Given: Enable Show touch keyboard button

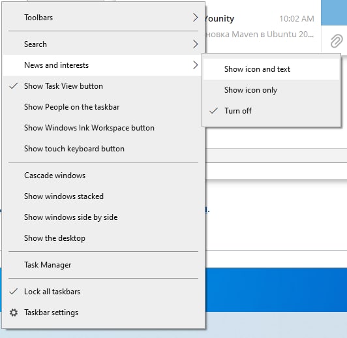Looking at the screenshot, I should pos(102,149).
